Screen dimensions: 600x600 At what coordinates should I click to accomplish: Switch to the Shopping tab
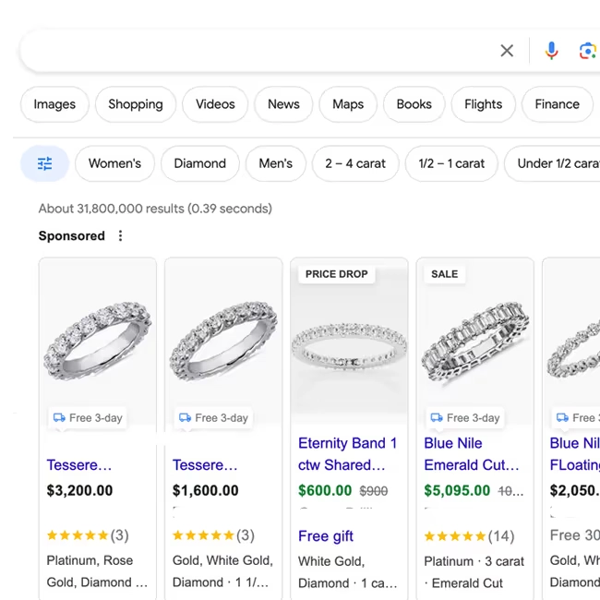pyautogui.click(x=136, y=104)
